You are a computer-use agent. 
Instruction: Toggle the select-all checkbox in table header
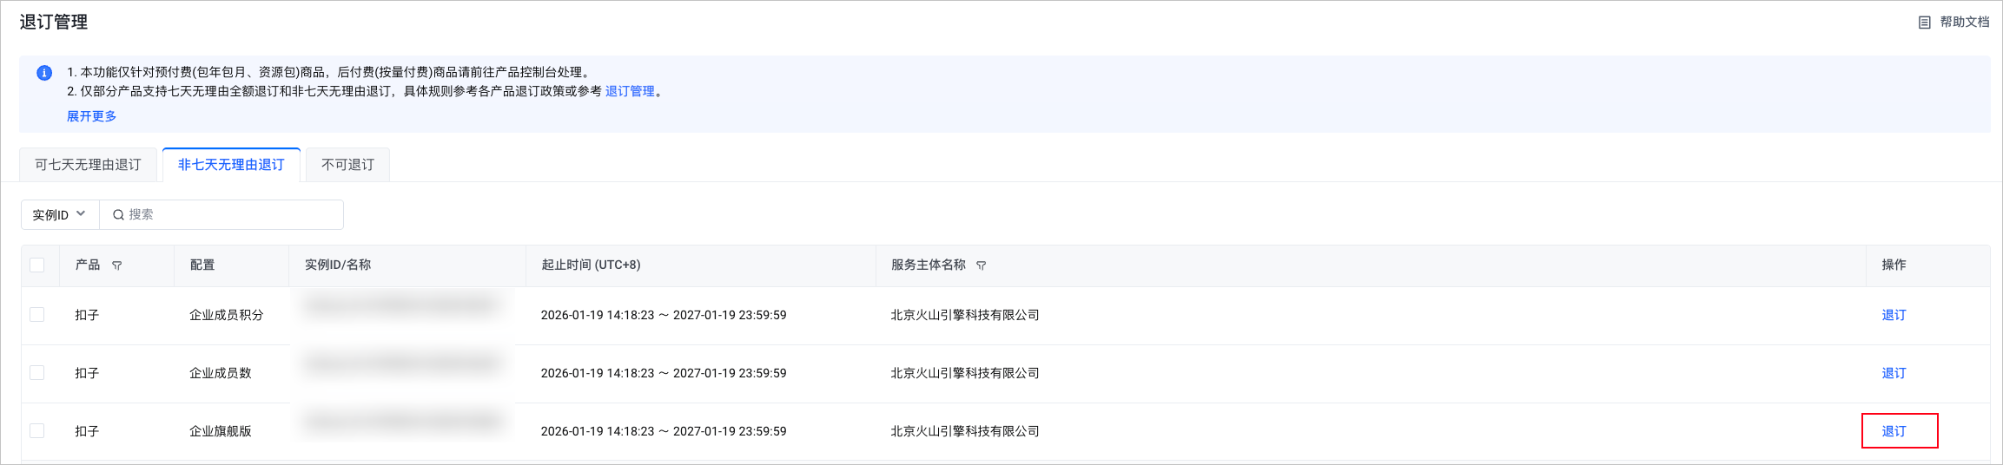37,265
